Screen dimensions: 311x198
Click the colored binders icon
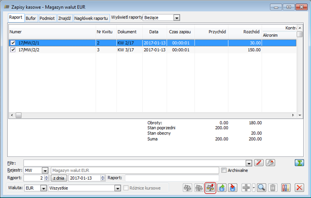286,188
